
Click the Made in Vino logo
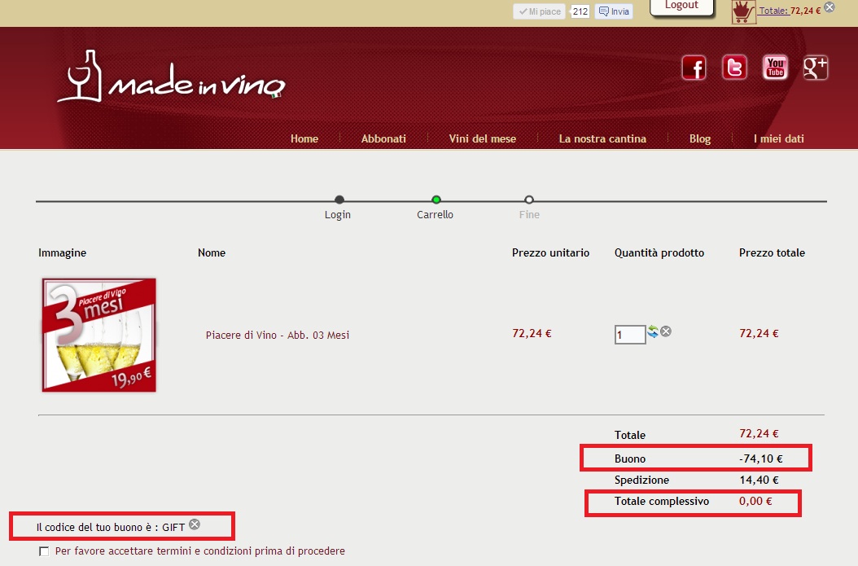(x=171, y=77)
